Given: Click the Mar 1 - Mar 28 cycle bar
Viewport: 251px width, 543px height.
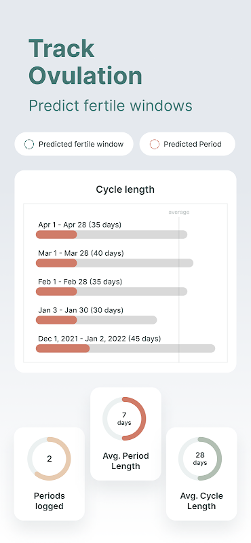Looking at the screenshot, I should (x=115, y=263).
